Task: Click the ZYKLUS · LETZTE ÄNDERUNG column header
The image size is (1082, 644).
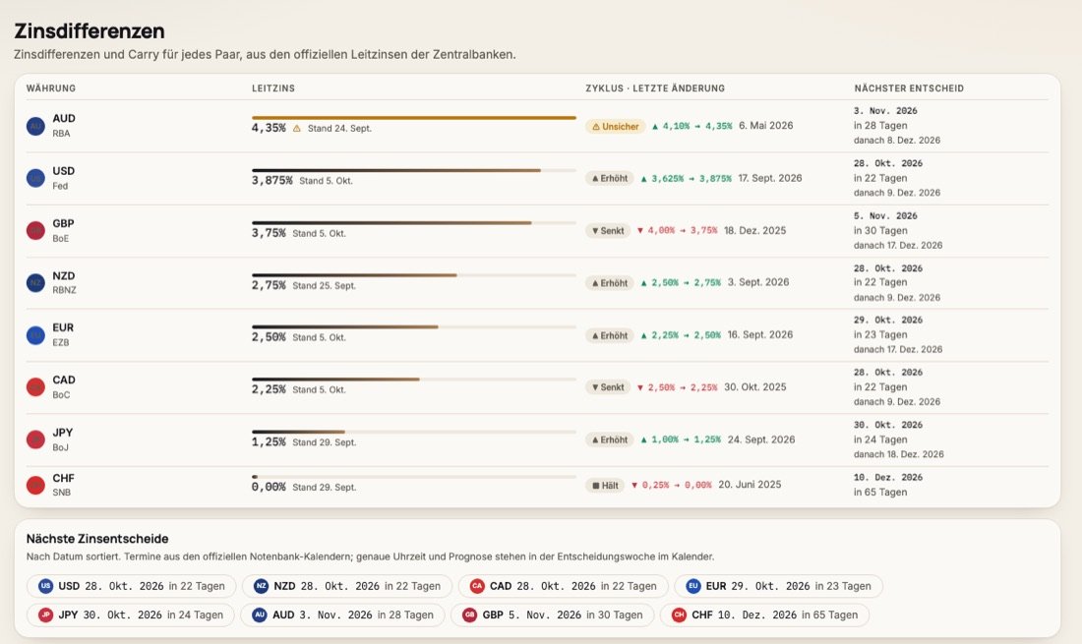Action: (655, 88)
